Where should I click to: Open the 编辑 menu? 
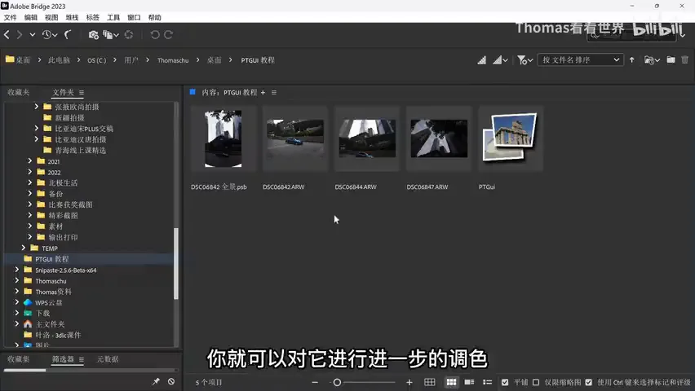click(x=31, y=17)
